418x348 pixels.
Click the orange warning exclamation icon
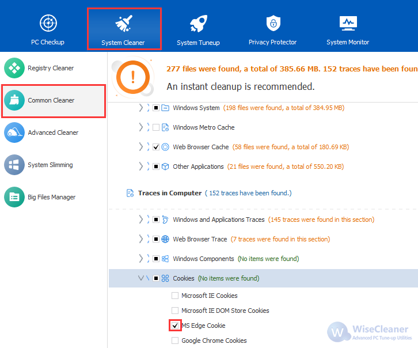[x=133, y=77]
